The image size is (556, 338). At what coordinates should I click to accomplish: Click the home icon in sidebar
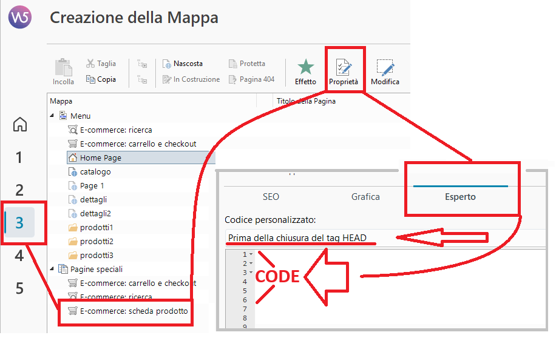pyautogui.click(x=20, y=125)
